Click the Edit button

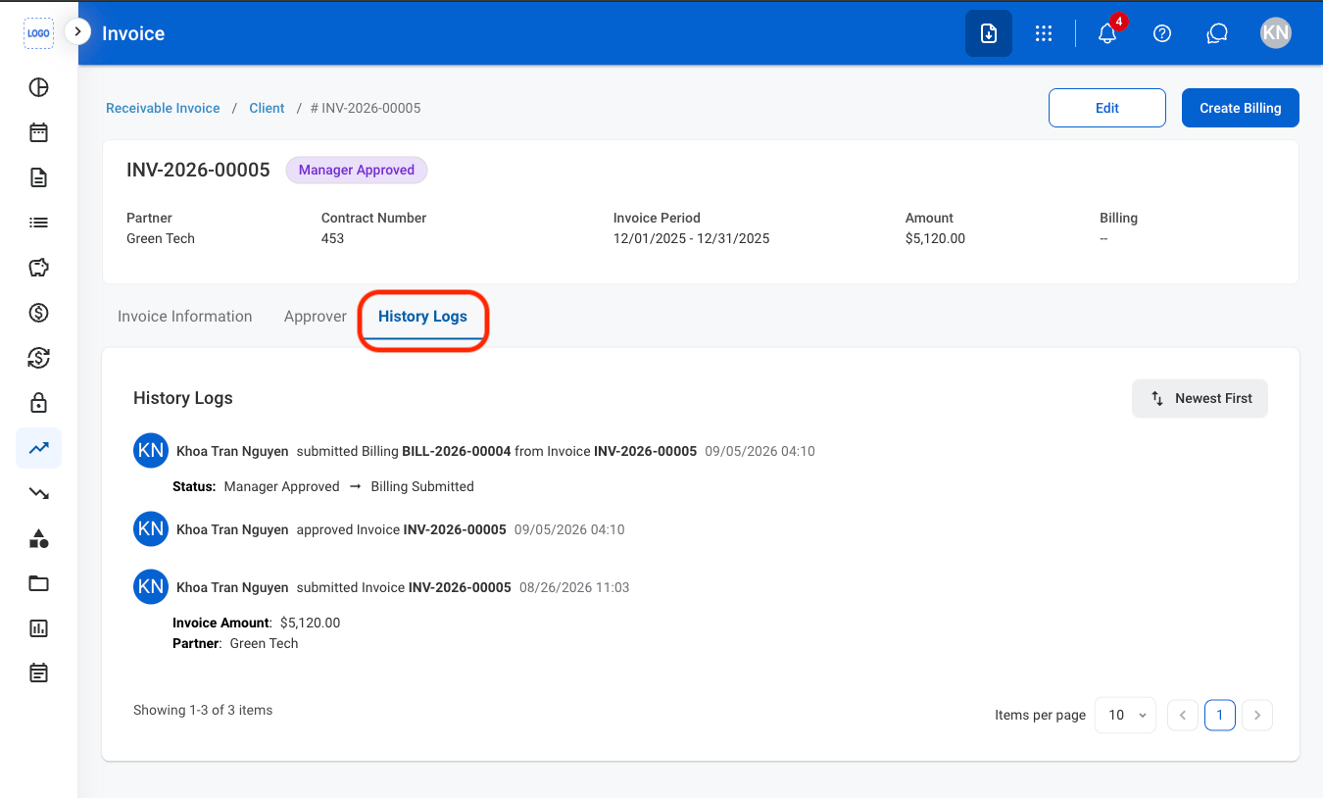(1107, 108)
